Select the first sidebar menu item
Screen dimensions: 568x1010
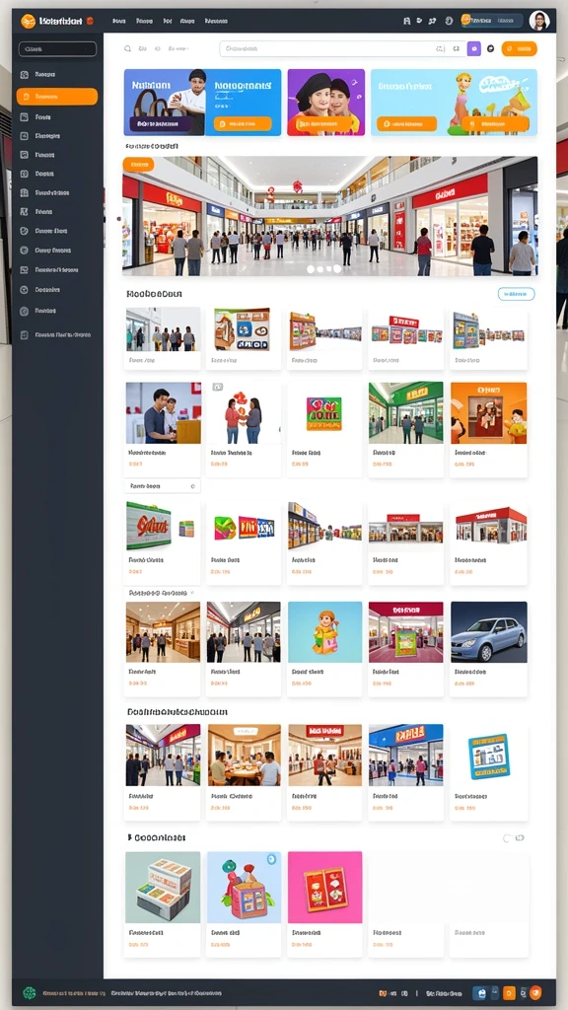57,75
